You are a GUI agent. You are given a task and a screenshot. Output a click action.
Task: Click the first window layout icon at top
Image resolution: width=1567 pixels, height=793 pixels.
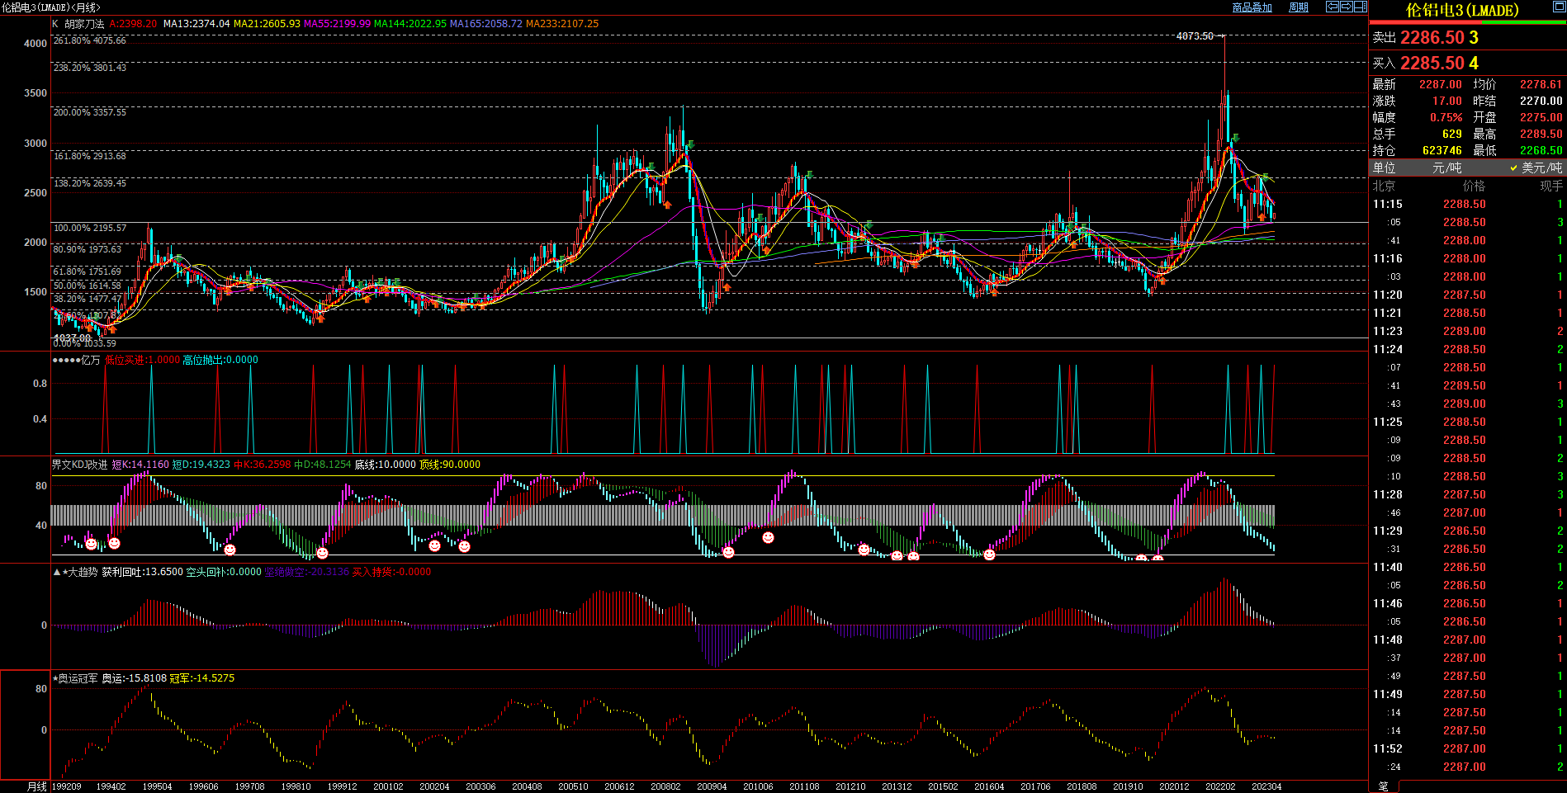pos(1333,7)
